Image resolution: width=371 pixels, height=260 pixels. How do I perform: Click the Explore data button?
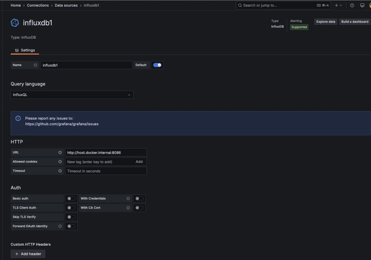(326, 22)
